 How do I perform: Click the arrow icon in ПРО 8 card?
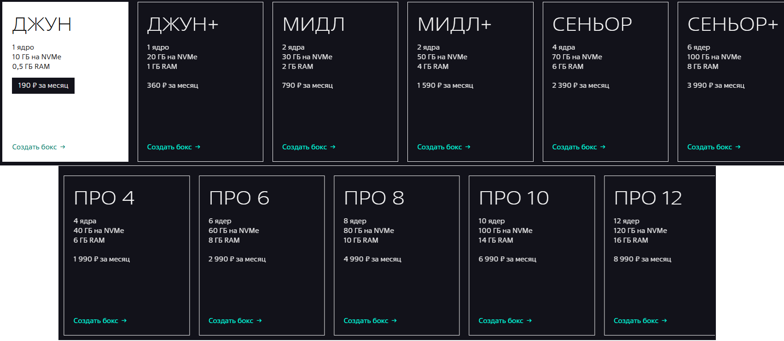[394, 321]
